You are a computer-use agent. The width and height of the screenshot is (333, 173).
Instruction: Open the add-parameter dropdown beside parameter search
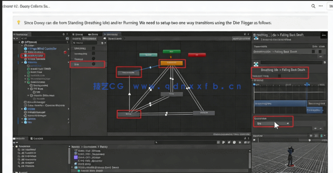[x=103, y=43]
